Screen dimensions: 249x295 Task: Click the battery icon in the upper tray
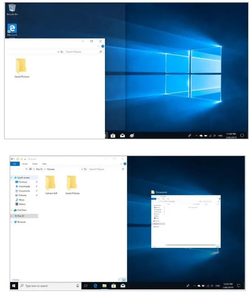206,136
